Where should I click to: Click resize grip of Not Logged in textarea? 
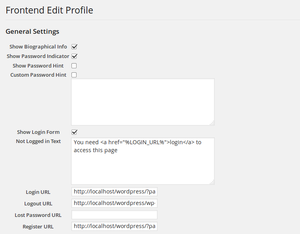(x=212, y=182)
